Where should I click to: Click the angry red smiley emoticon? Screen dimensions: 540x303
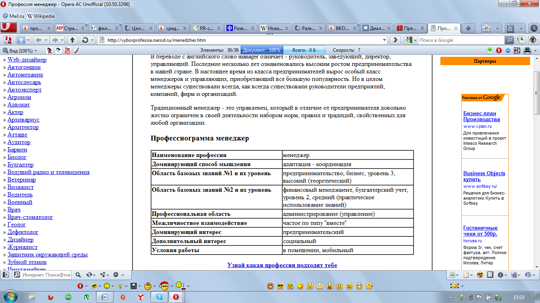(270, 286)
